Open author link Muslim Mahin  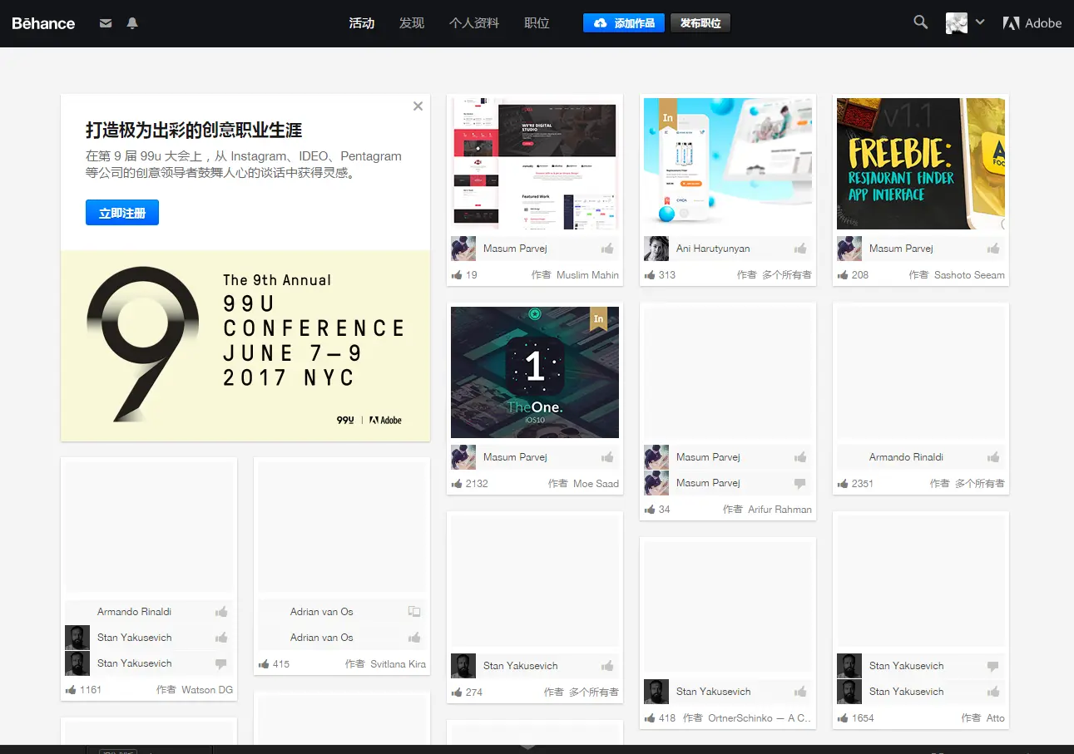[x=587, y=275]
